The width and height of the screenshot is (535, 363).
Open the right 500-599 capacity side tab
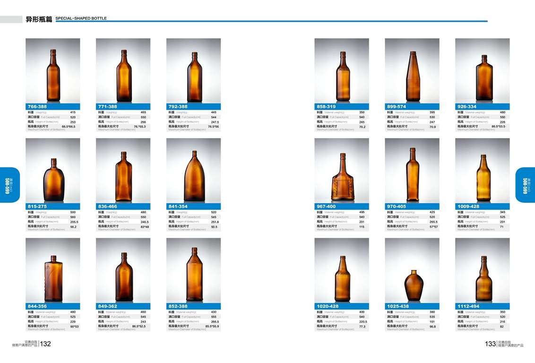click(526, 185)
